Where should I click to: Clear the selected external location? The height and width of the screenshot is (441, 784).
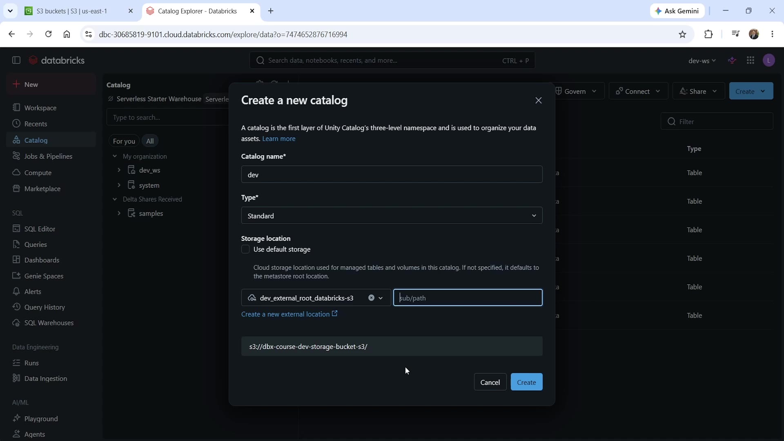click(x=371, y=298)
